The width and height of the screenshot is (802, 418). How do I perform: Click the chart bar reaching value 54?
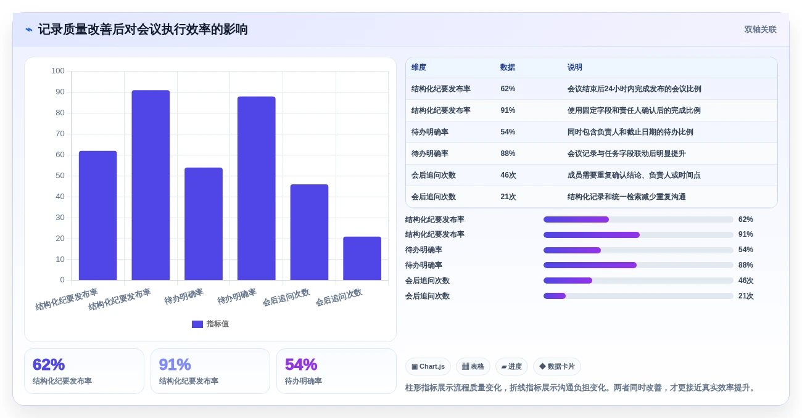click(204, 224)
